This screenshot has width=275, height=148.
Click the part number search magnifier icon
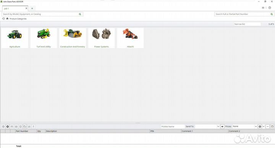point(272,14)
